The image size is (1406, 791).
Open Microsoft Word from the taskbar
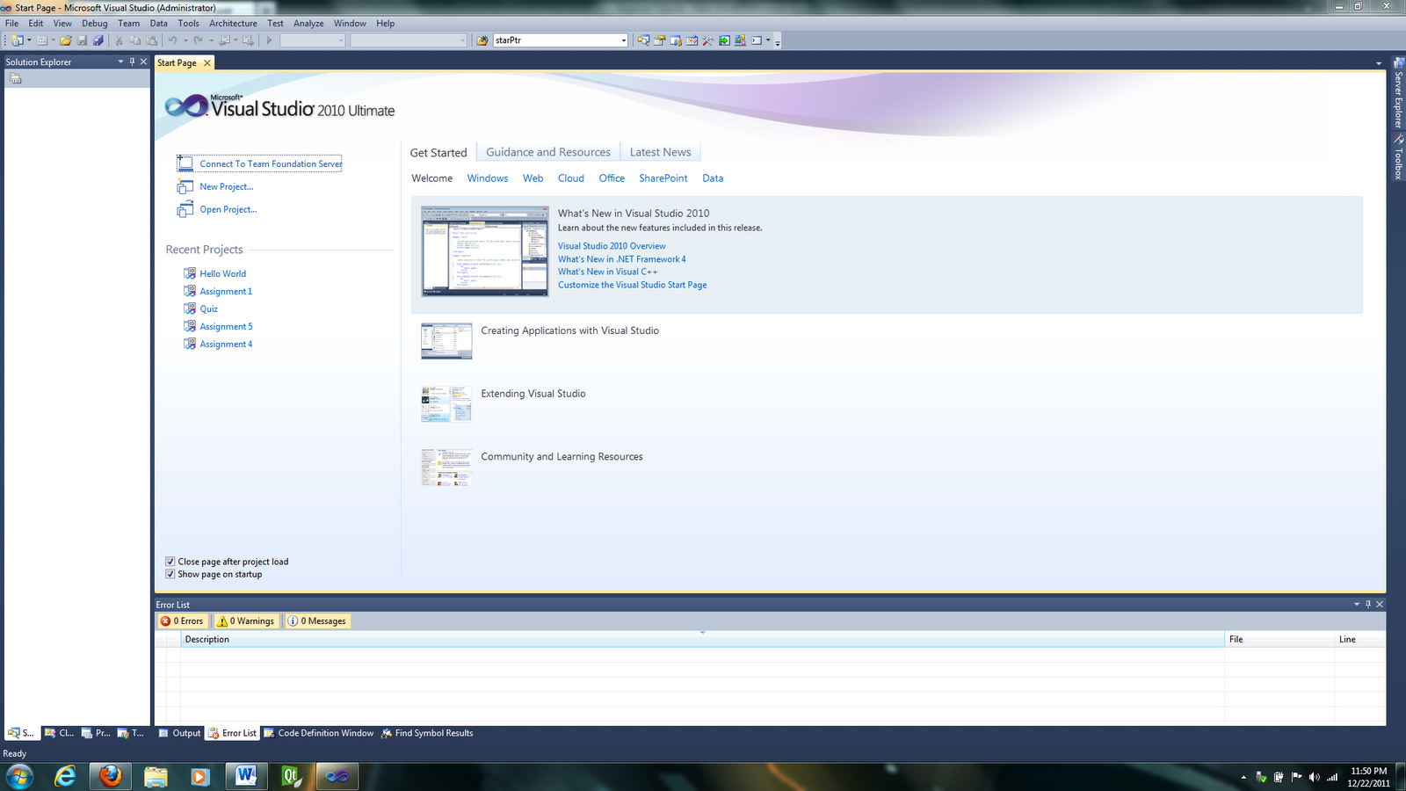(x=245, y=776)
